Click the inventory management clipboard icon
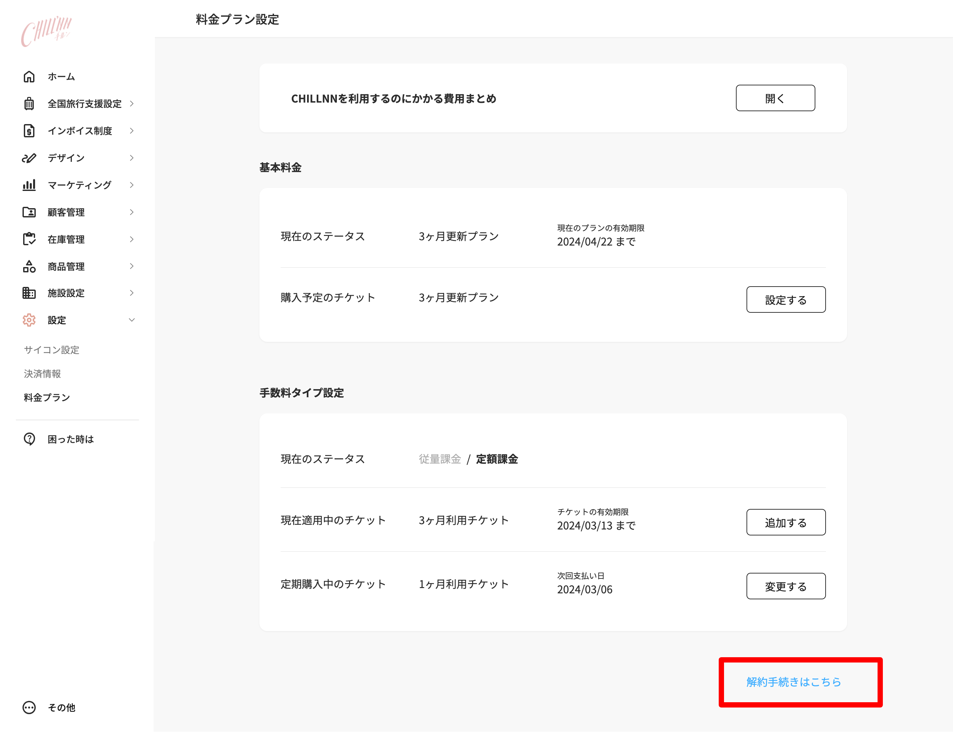The width and height of the screenshot is (953, 732). pos(29,239)
